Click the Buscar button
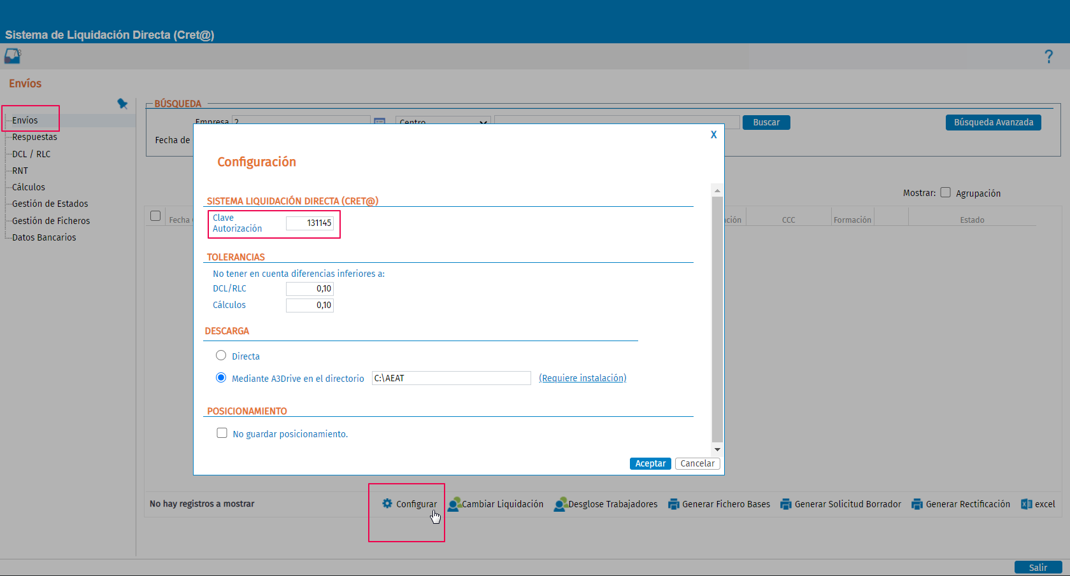1070x576 pixels. 766,122
